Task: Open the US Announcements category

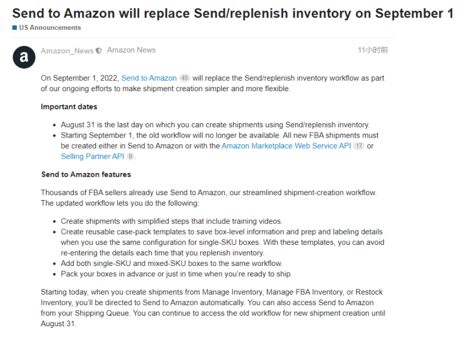Action: pyautogui.click(x=50, y=28)
